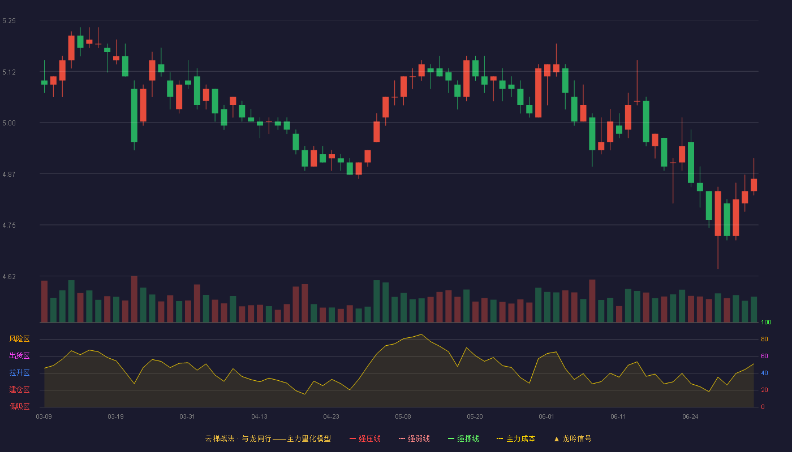Click the 5.00 price axis label
The image size is (792, 452).
click(x=9, y=123)
